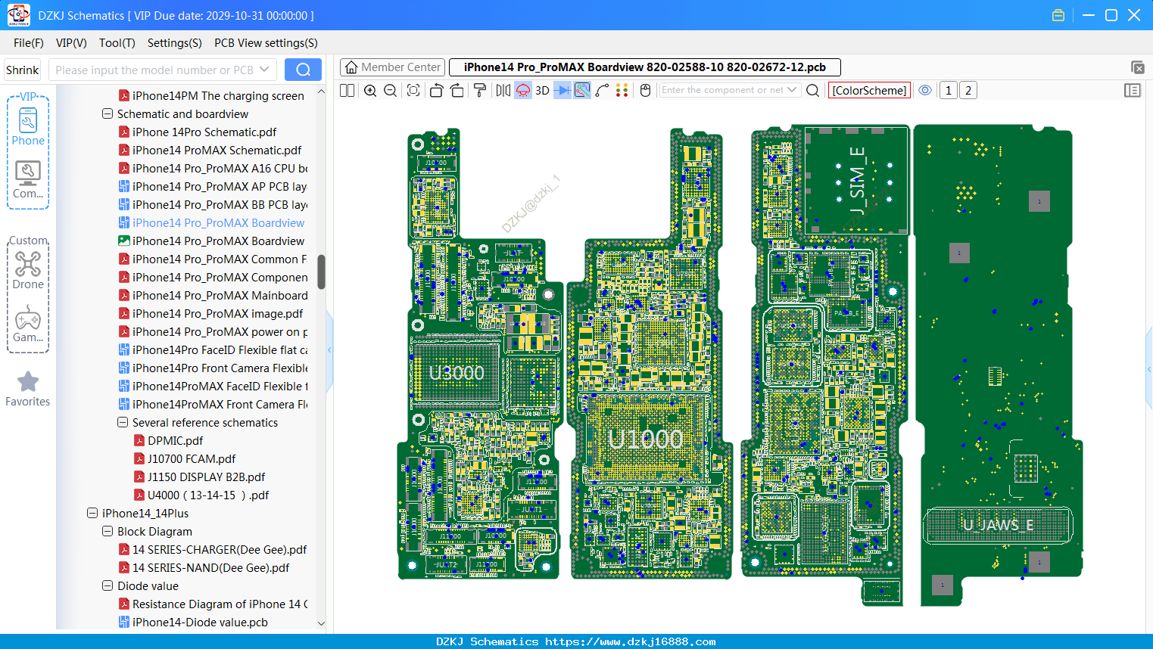The width and height of the screenshot is (1153, 649).
Task: Toggle 3D view mode
Action: 542,91
